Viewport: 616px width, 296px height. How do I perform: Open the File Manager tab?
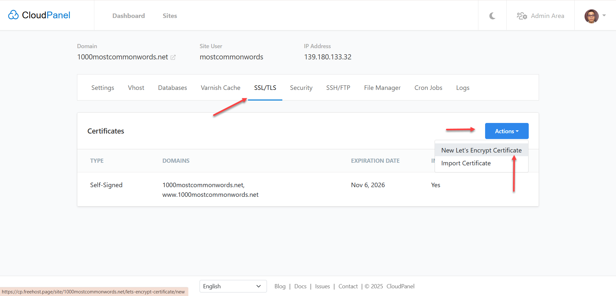(382, 88)
